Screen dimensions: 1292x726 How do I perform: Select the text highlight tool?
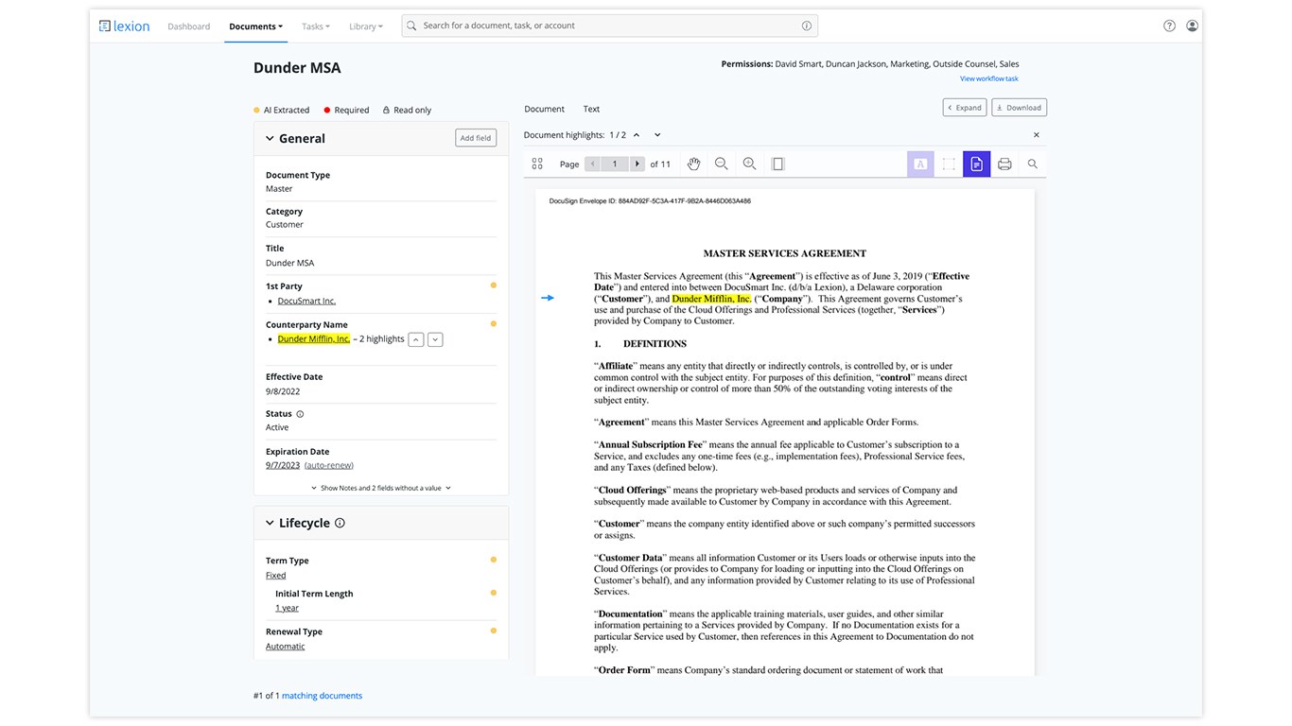pos(920,164)
